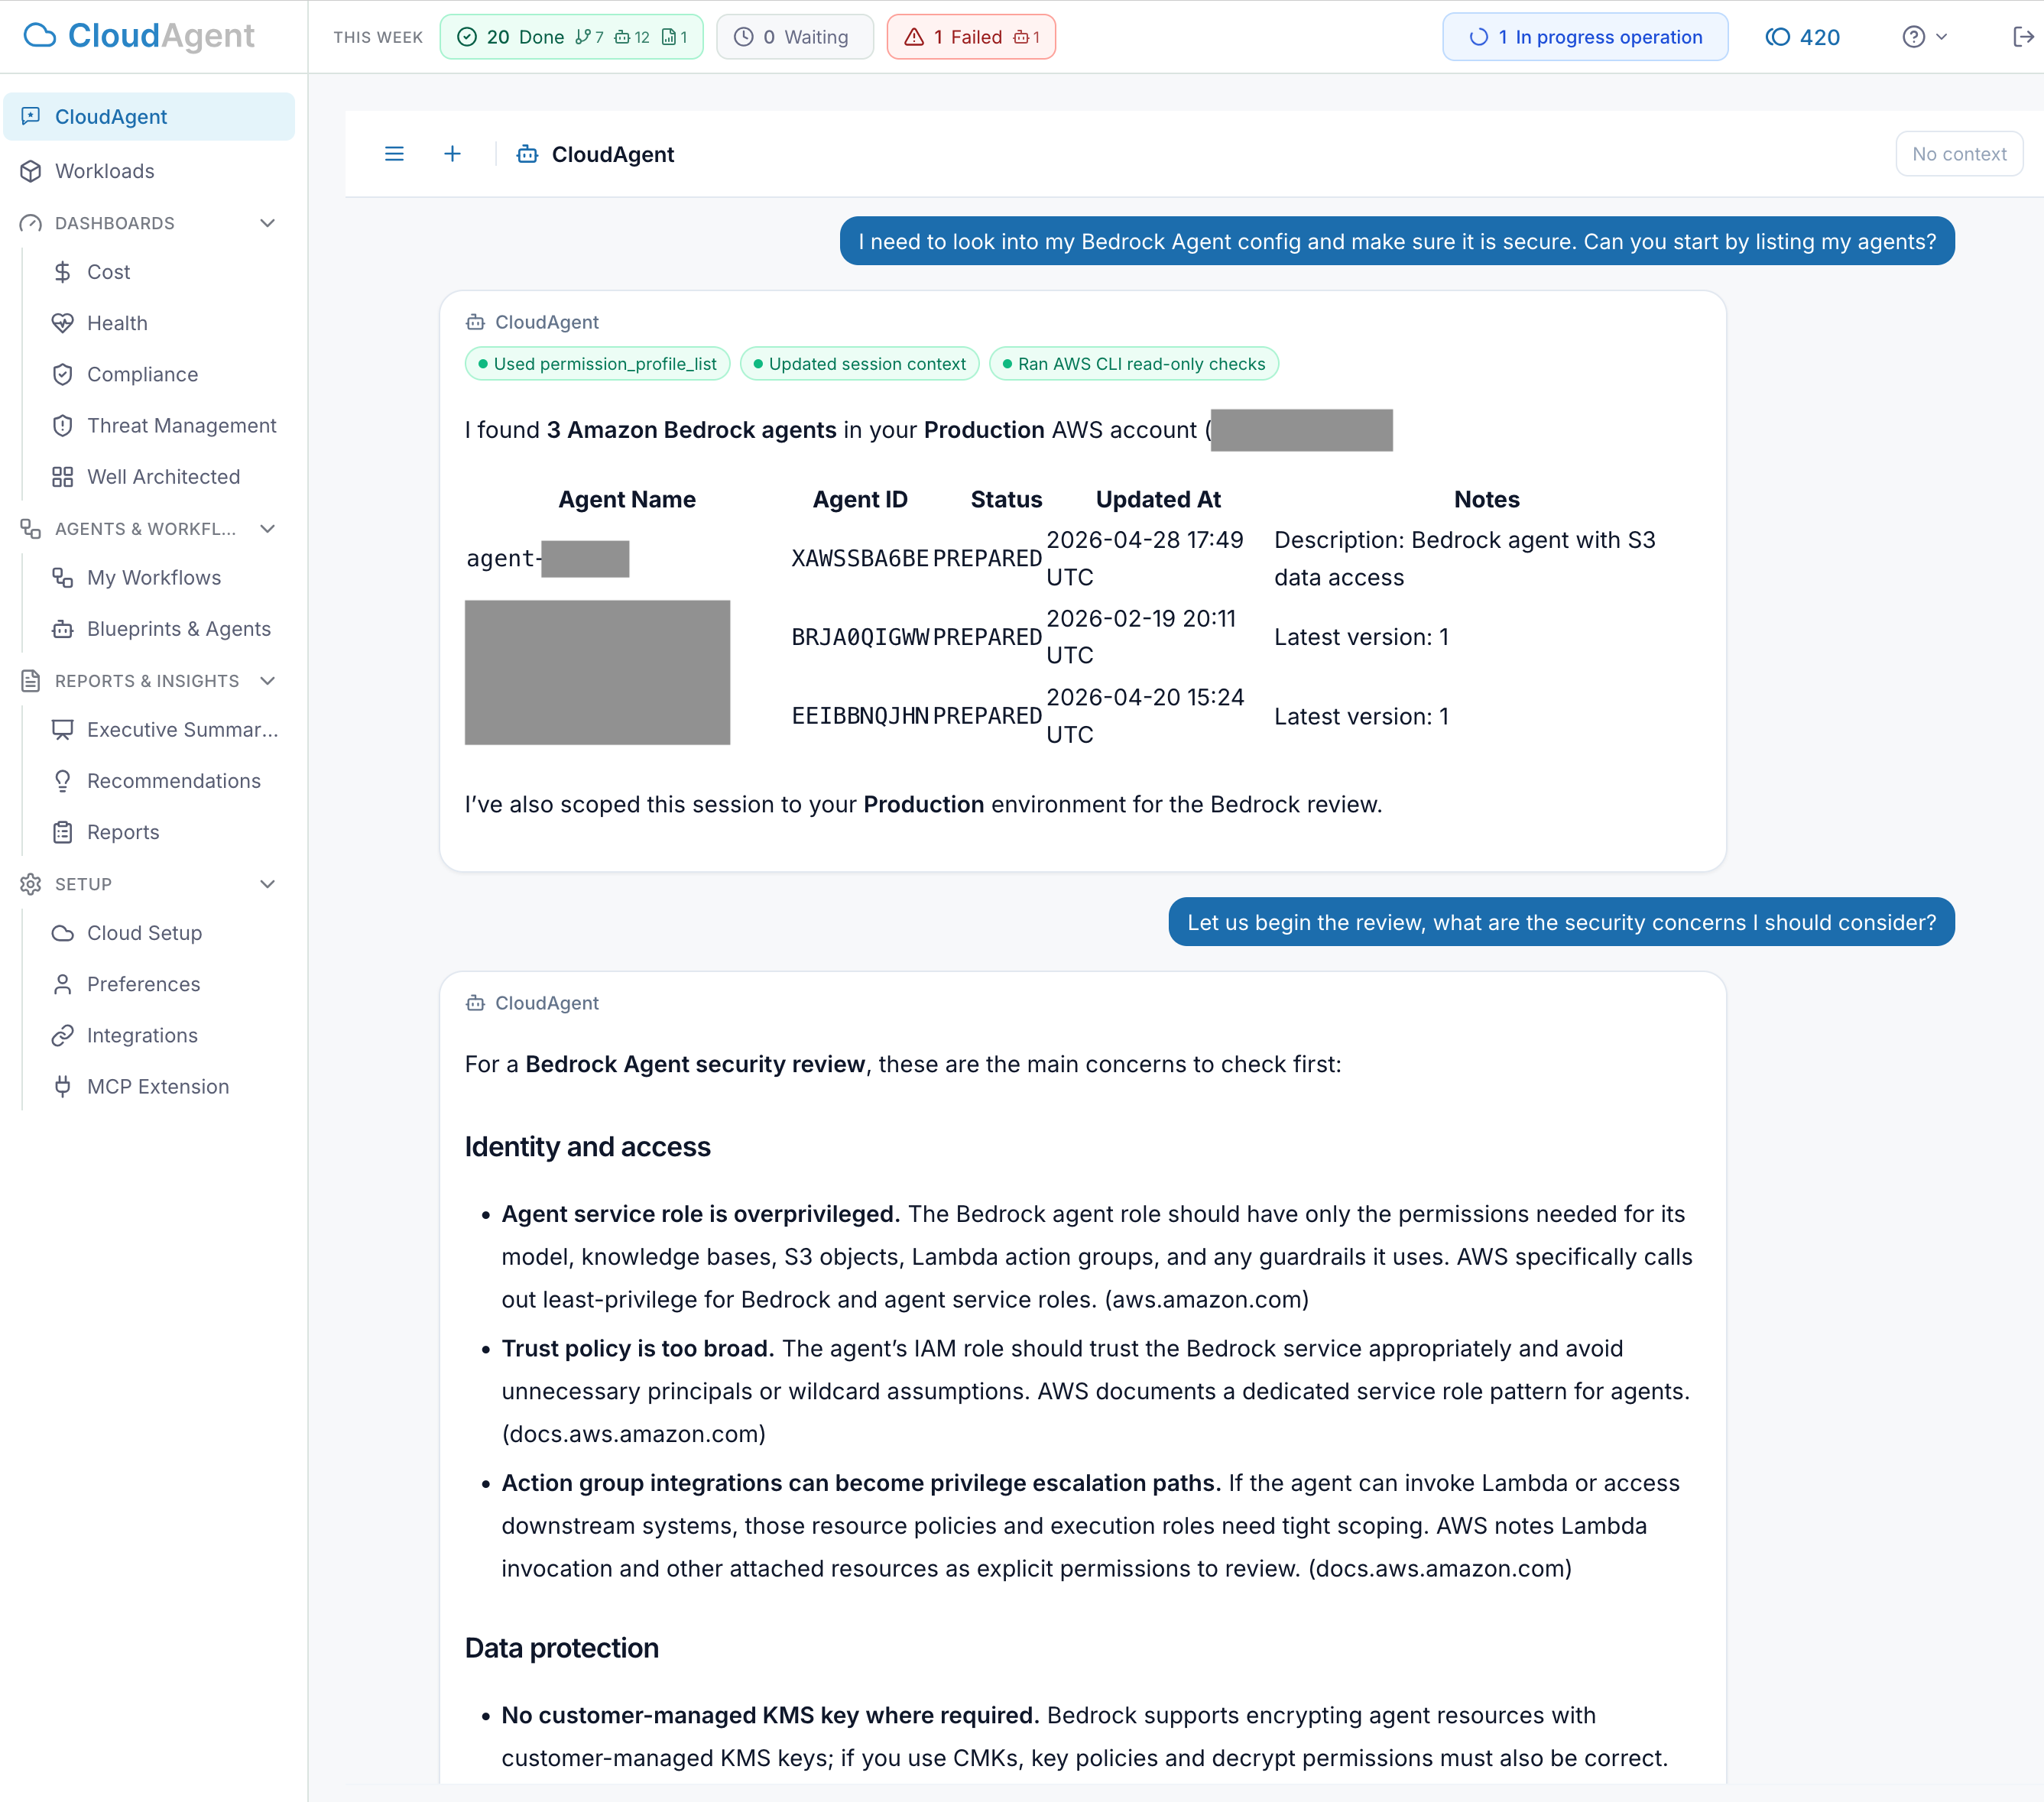Click the Workloads cube icon
Screen dimensions: 2044x1802
point(31,171)
